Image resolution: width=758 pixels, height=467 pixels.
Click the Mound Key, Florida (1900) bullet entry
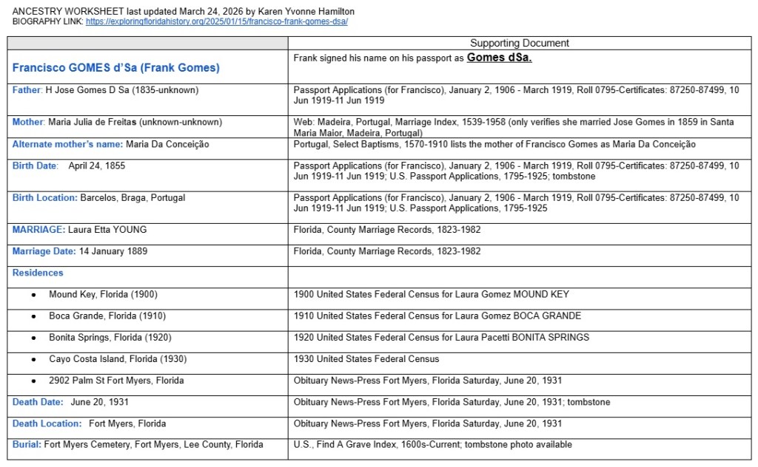point(103,294)
